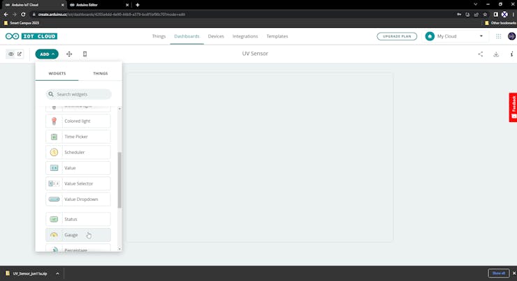517x281 pixels.
Task: Open the Integrations tab
Action: coord(245,36)
